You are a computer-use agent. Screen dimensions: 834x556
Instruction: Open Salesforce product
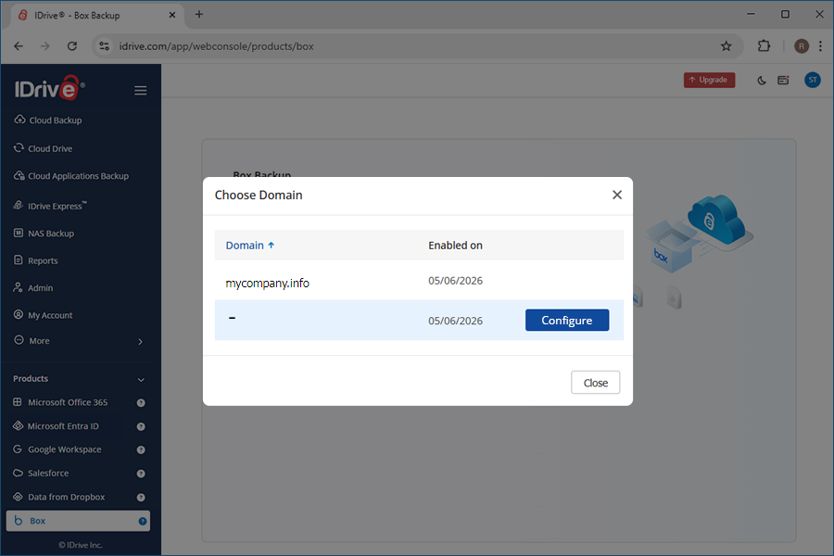pos(42,473)
